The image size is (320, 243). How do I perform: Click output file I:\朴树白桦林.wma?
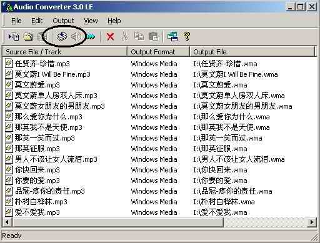pyautogui.click(x=224, y=202)
